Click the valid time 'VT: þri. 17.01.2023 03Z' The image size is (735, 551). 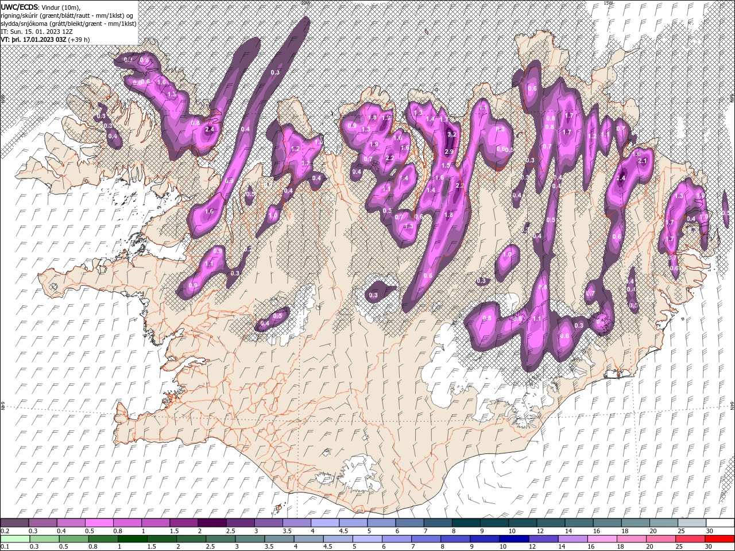pos(33,40)
